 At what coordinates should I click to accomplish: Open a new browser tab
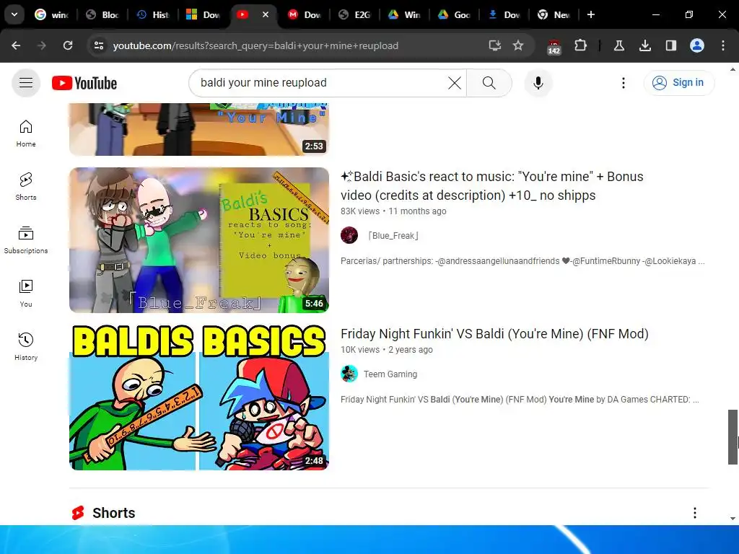pyautogui.click(x=591, y=14)
